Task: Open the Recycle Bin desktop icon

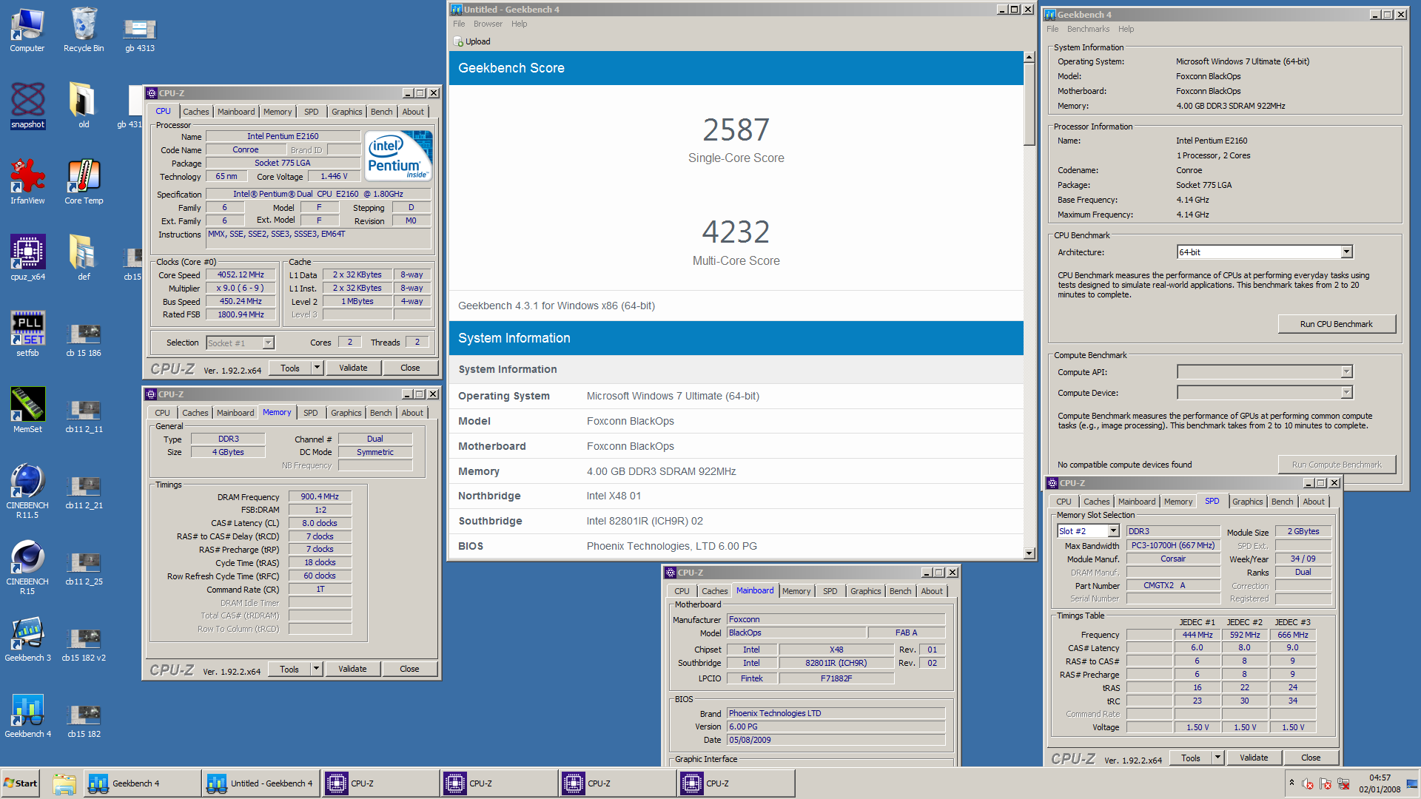Action: tap(84, 30)
